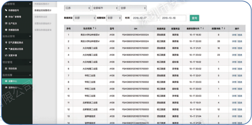Viewport: 252px width, 125px height.
Task: Click the 序号 column header
Action: pos(68,29)
